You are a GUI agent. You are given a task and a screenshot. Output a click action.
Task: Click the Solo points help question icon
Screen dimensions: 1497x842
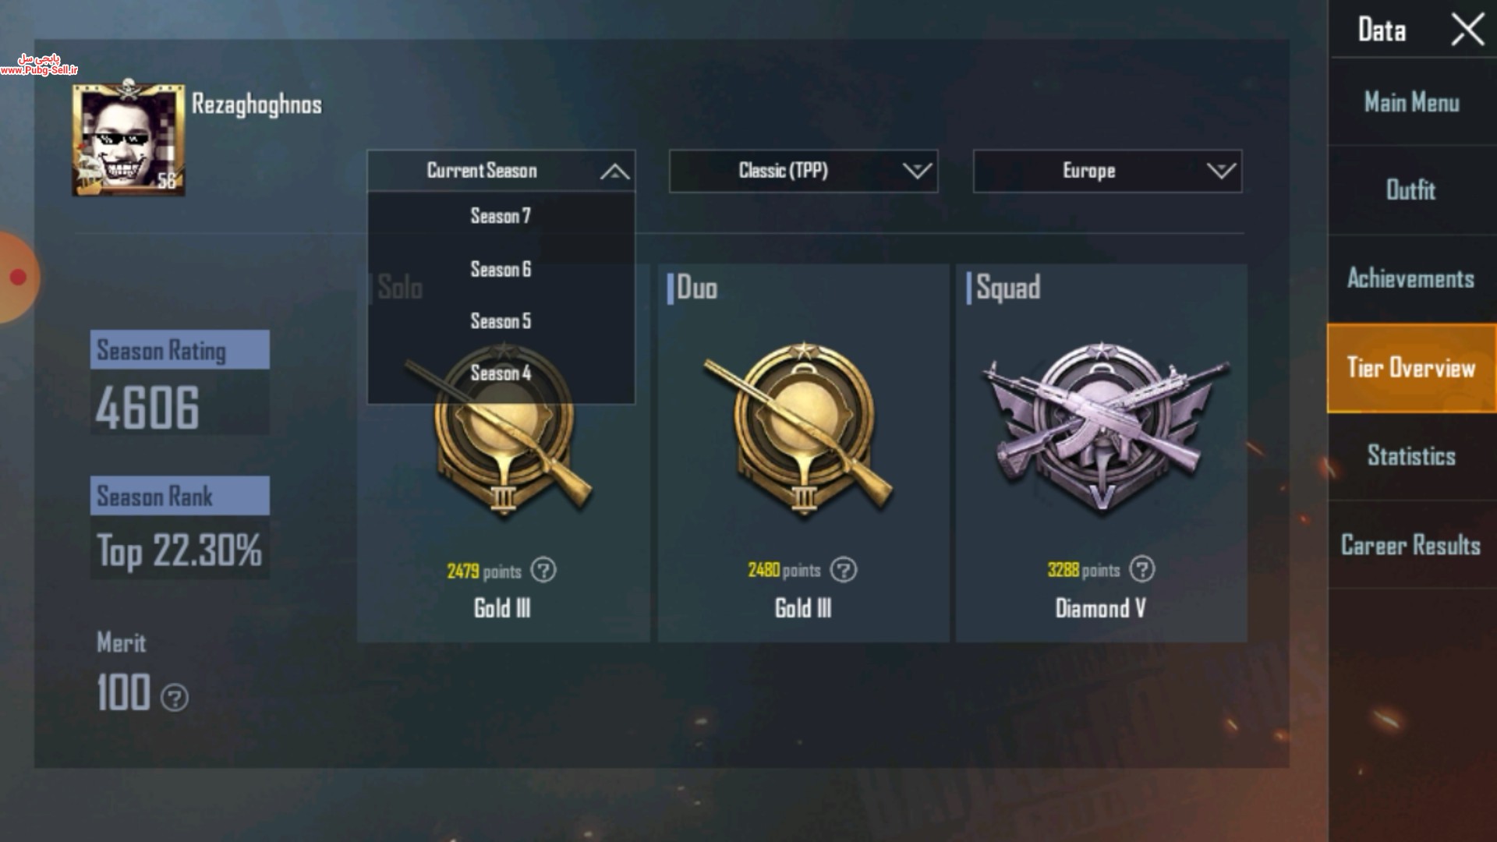point(543,570)
